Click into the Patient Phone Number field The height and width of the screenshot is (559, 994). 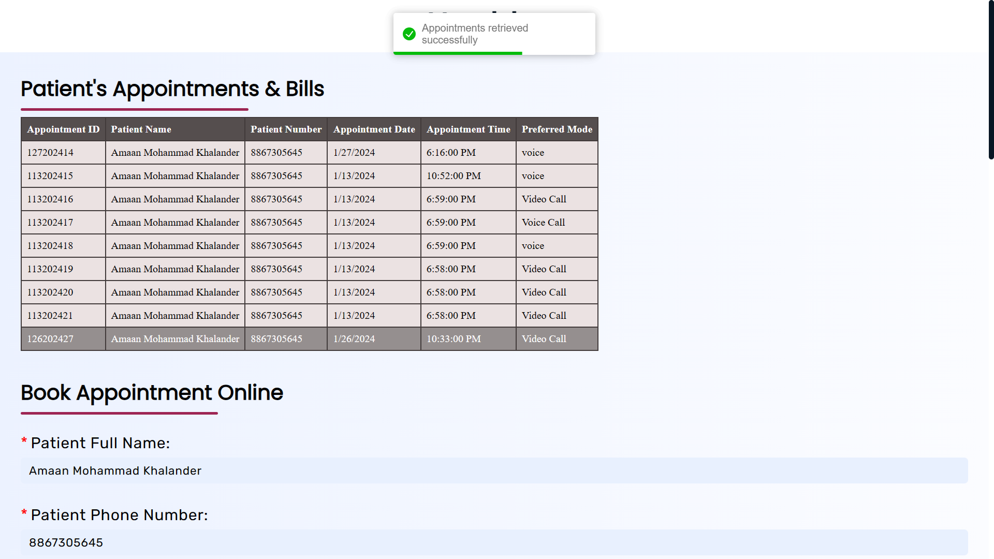(494, 542)
